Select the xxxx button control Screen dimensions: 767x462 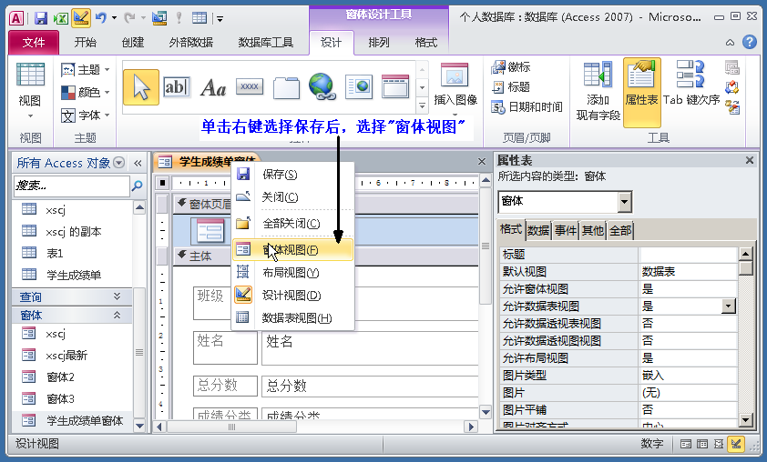[x=250, y=87]
